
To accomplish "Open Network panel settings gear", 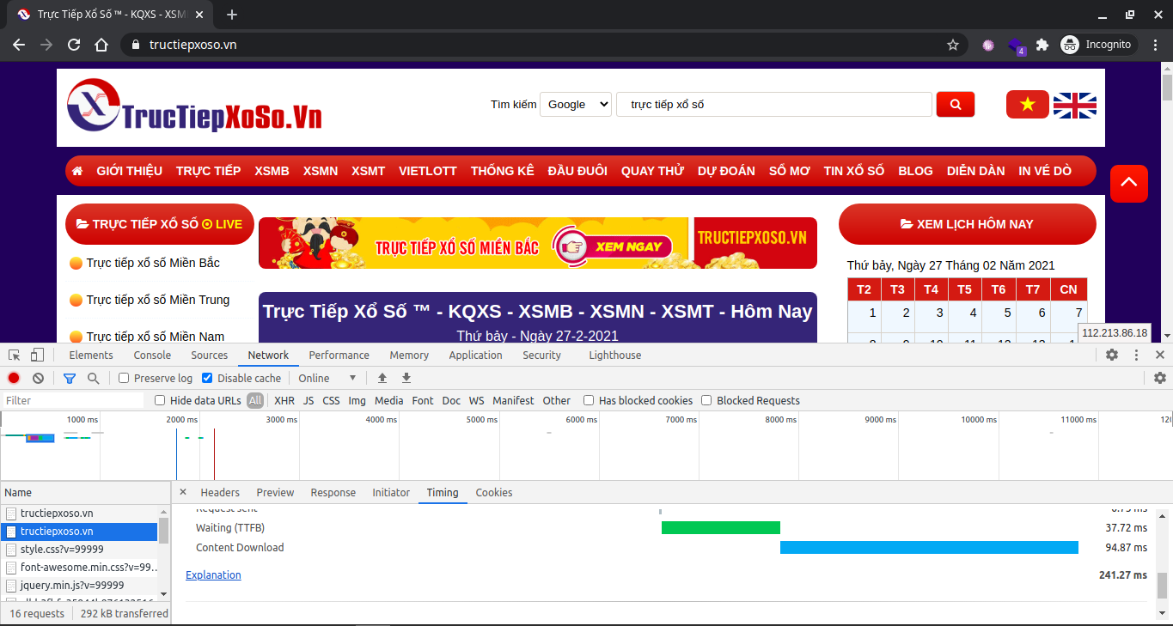I will coord(1160,378).
